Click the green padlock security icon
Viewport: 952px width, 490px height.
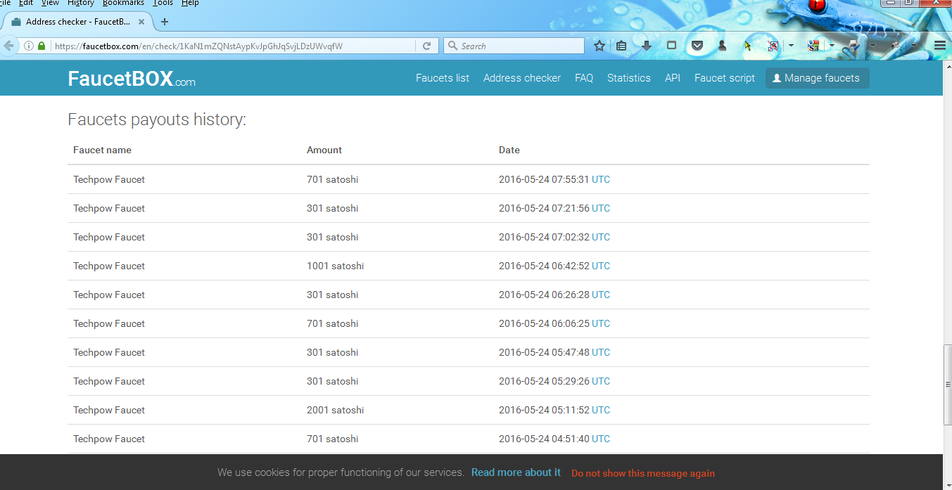(42, 46)
